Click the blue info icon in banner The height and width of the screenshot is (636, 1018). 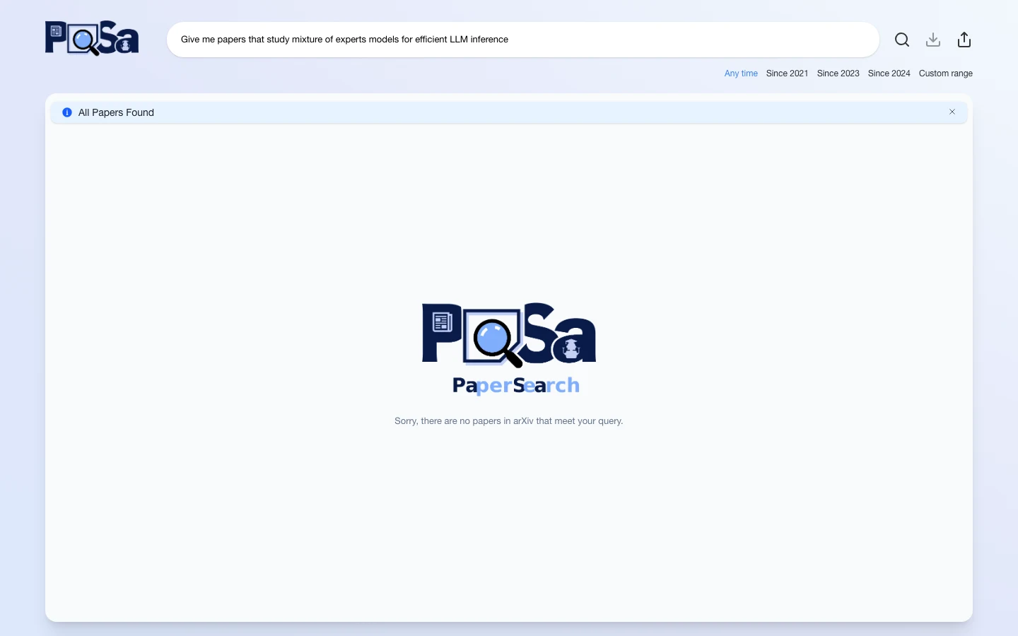67,112
